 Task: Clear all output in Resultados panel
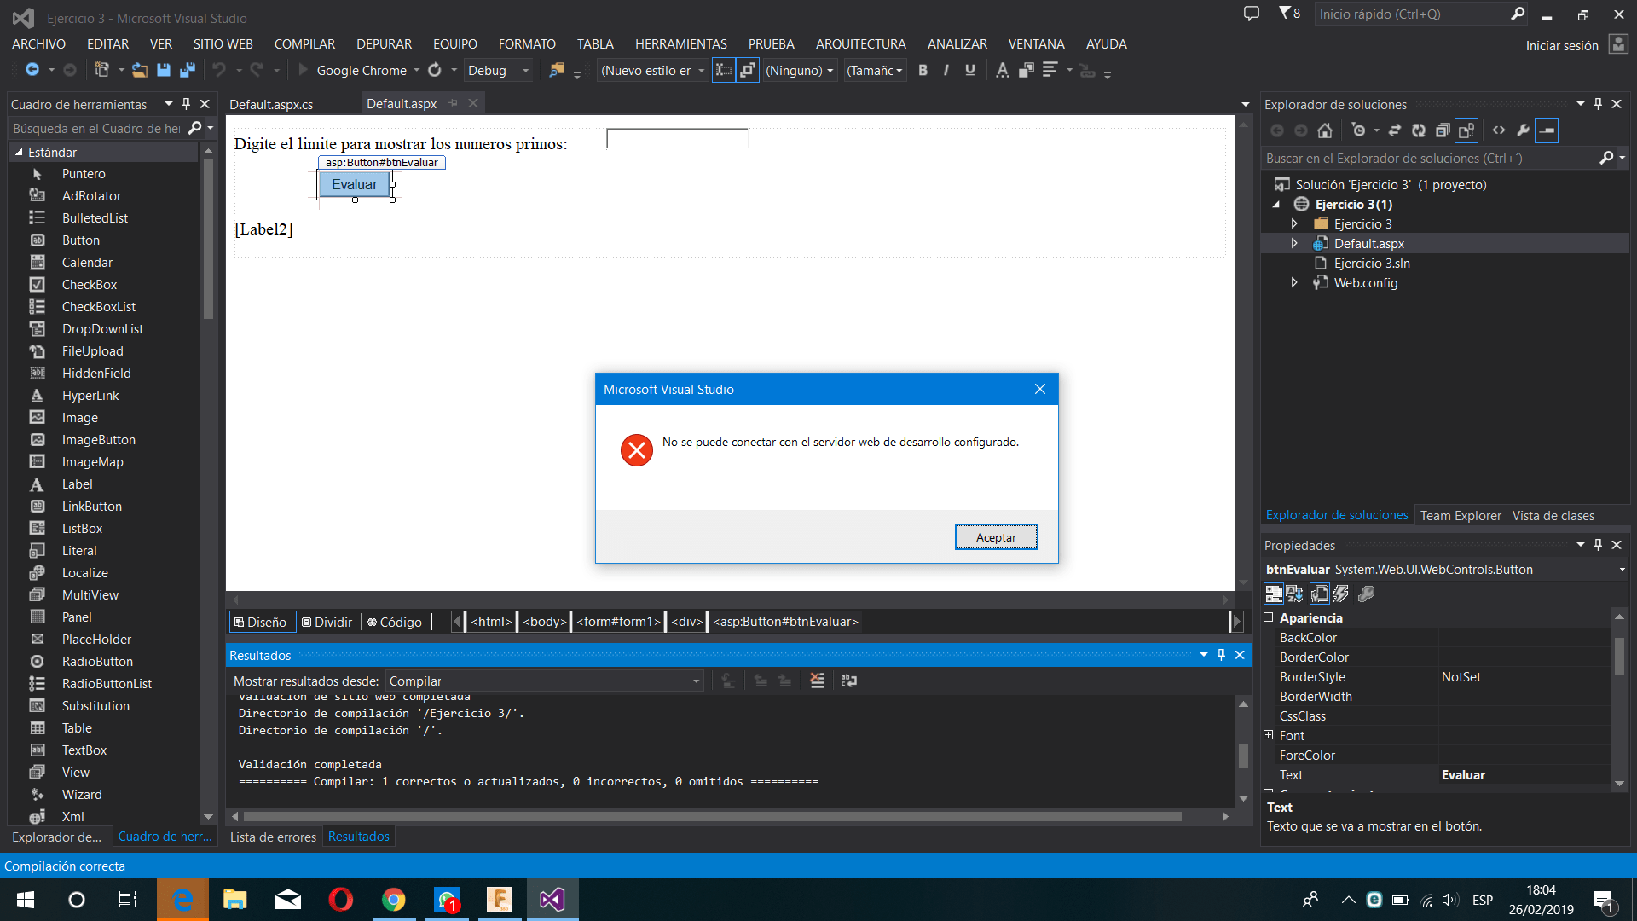pyautogui.click(x=817, y=681)
